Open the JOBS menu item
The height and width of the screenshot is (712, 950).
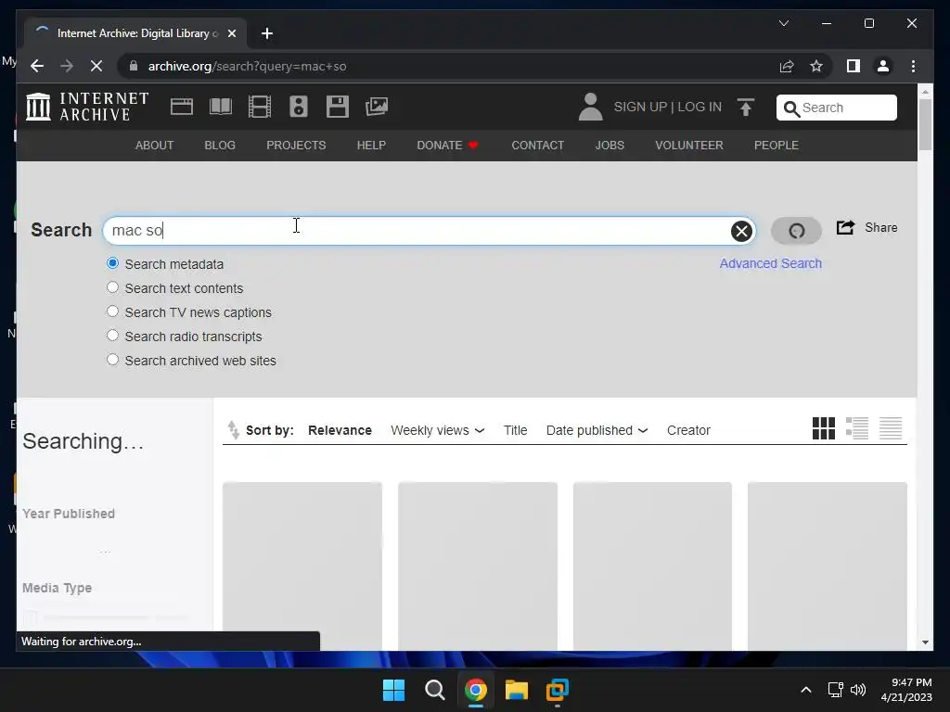[610, 146]
